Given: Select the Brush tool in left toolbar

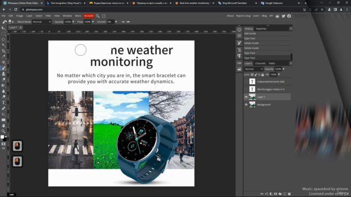Looking at the screenshot, I should [3, 68].
